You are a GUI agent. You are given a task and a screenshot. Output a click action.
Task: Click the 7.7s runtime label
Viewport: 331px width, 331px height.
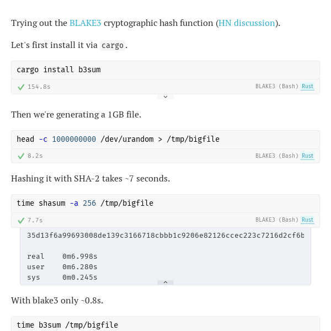point(35,220)
